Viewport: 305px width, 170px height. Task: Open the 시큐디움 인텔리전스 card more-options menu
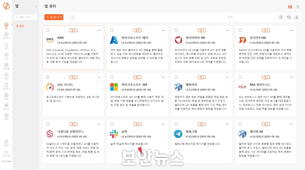click(x=99, y=124)
